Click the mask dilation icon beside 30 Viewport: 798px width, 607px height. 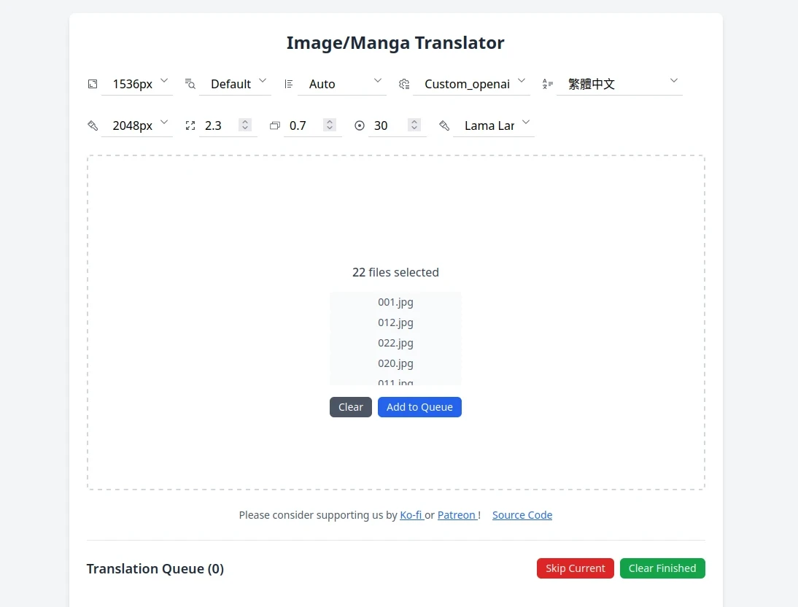point(360,125)
